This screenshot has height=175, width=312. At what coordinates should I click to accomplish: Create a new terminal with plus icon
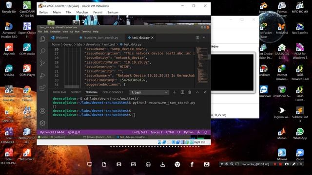[x=175, y=92]
